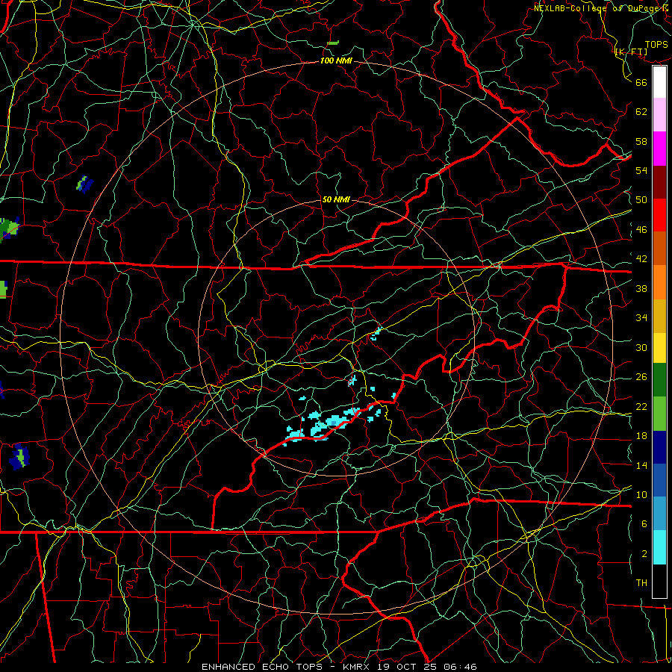Select the magenta legend swatch
672x672 pixels.
click(659, 149)
